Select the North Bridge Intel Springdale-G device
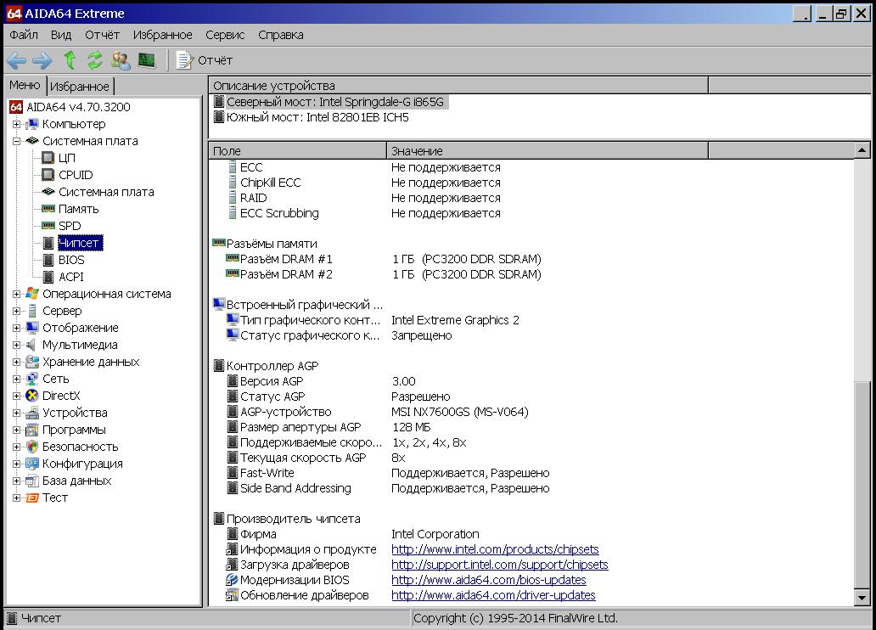This screenshot has width=876, height=630. [x=334, y=102]
